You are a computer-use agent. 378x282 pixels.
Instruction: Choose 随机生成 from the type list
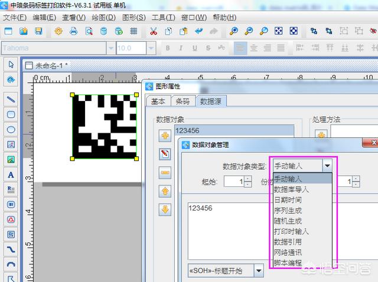click(x=302, y=221)
